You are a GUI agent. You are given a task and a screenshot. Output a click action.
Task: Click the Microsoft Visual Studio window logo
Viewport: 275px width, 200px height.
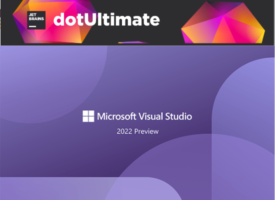coord(88,116)
